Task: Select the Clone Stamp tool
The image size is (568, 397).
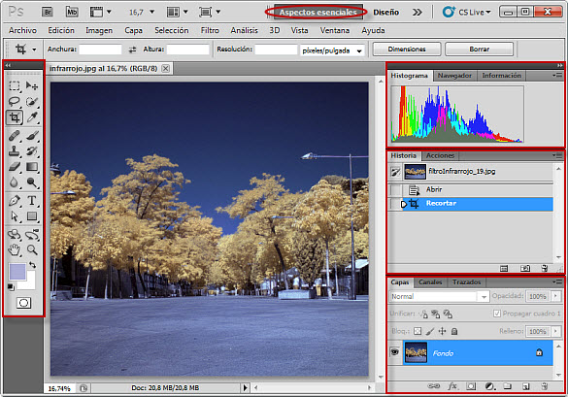Action: 15,150
